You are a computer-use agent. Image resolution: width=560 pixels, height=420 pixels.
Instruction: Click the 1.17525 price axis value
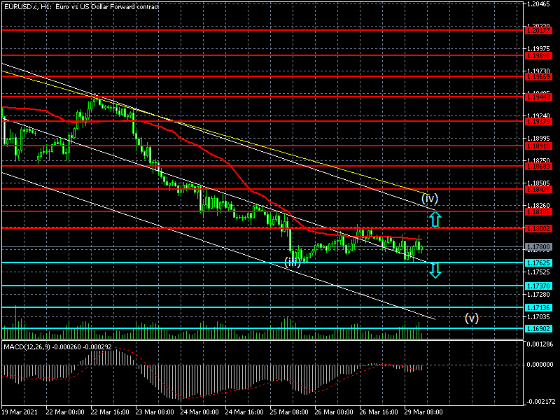(538, 272)
